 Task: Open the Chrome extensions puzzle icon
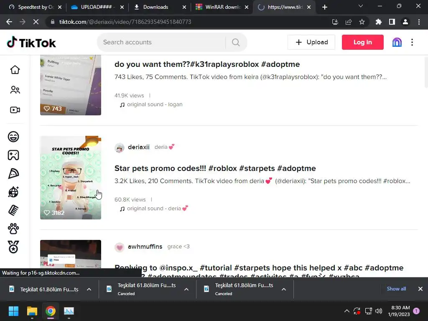[379, 22]
